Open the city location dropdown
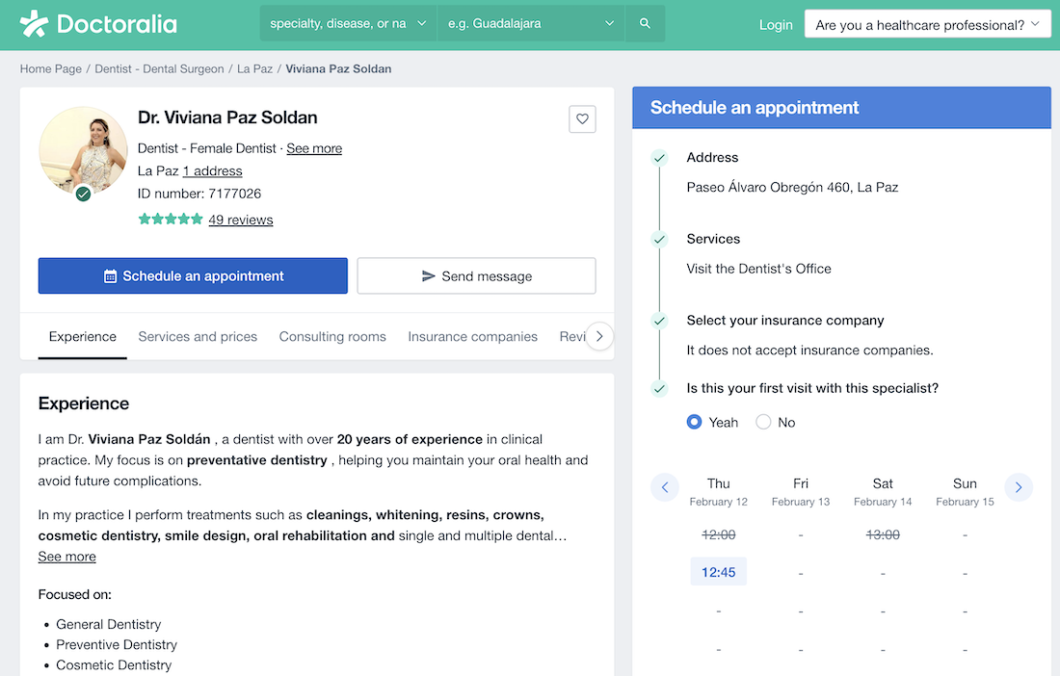The height and width of the screenshot is (676, 1060). 533,23
